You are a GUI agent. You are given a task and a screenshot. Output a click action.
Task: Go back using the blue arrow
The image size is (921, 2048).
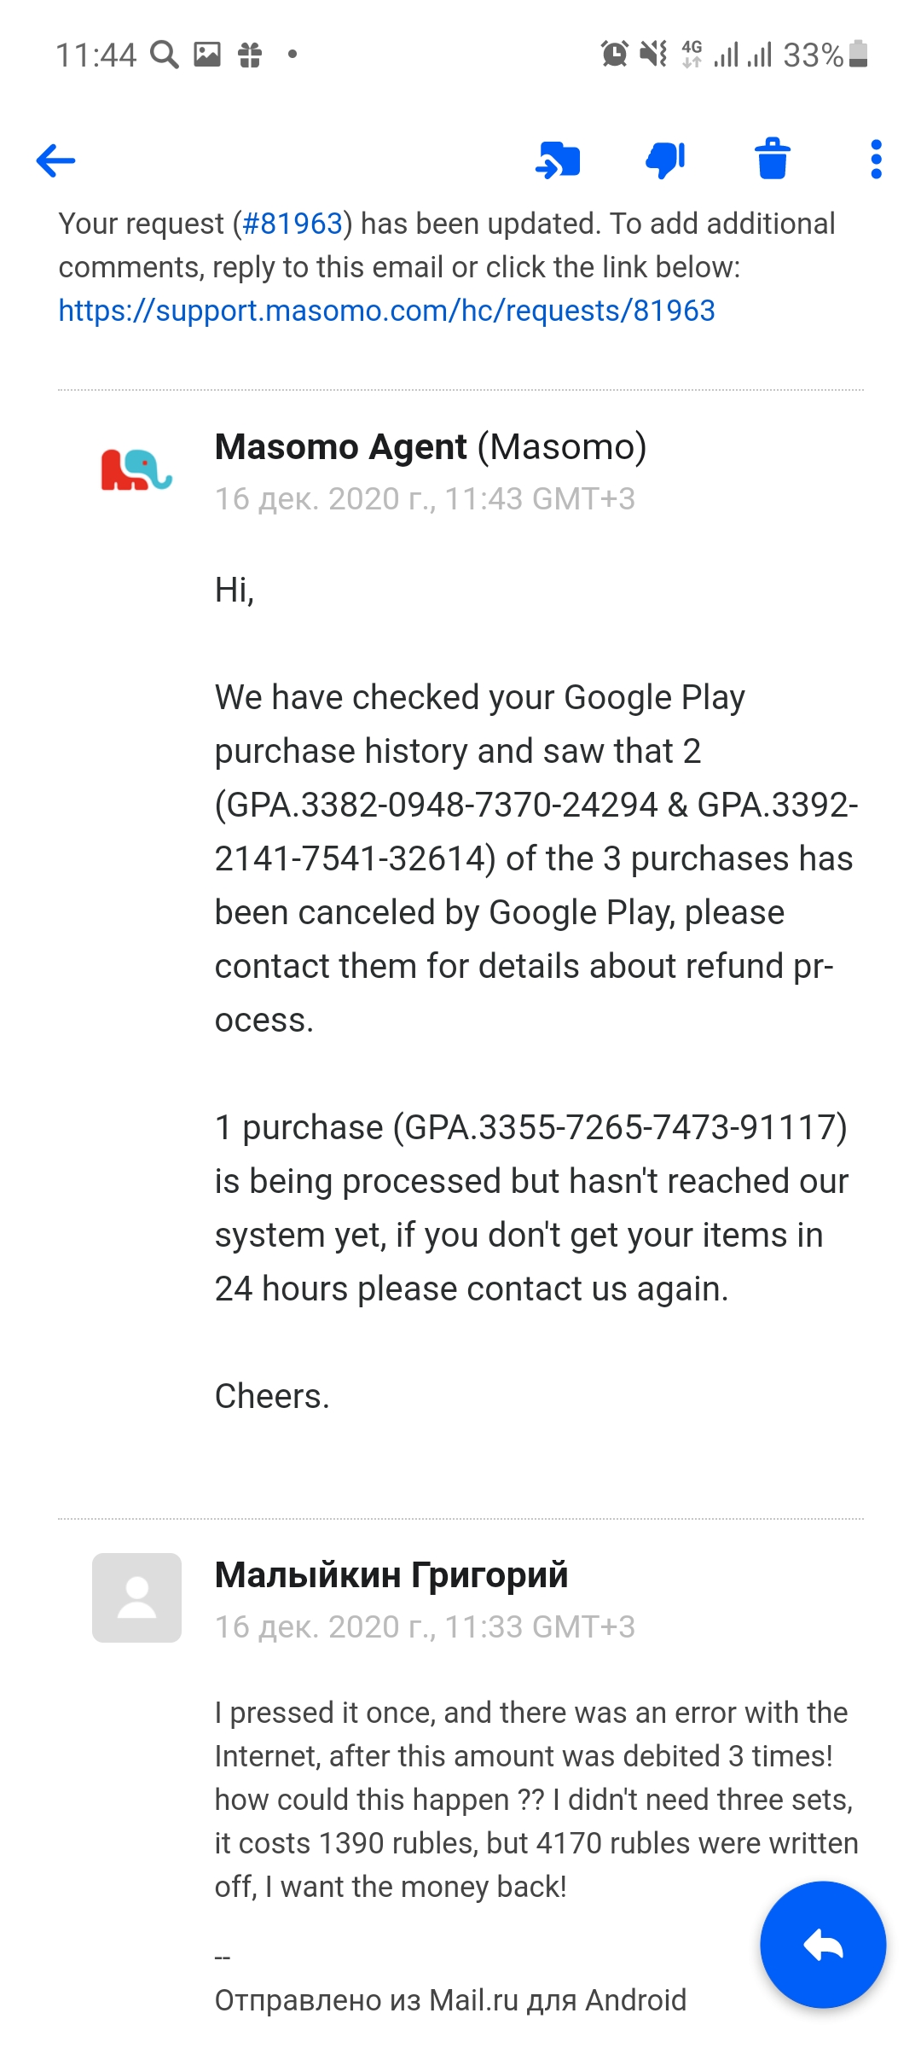pyautogui.click(x=56, y=160)
